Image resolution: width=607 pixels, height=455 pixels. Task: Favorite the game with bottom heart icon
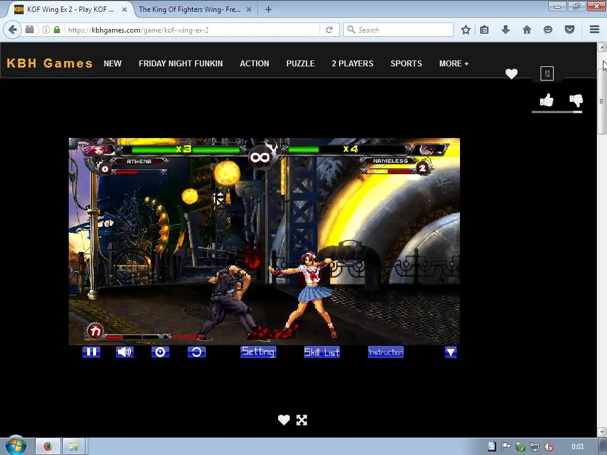pyautogui.click(x=284, y=420)
